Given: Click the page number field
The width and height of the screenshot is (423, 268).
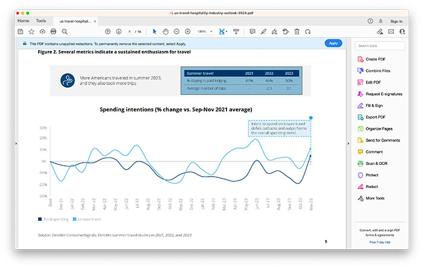Looking at the screenshot, I should pyautogui.click(x=130, y=31).
